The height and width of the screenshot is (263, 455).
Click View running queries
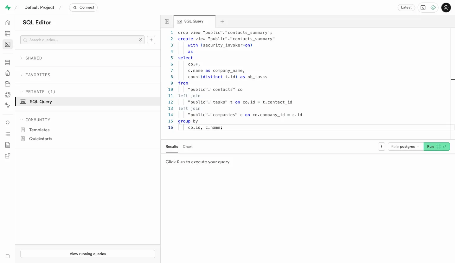tap(87, 254)
